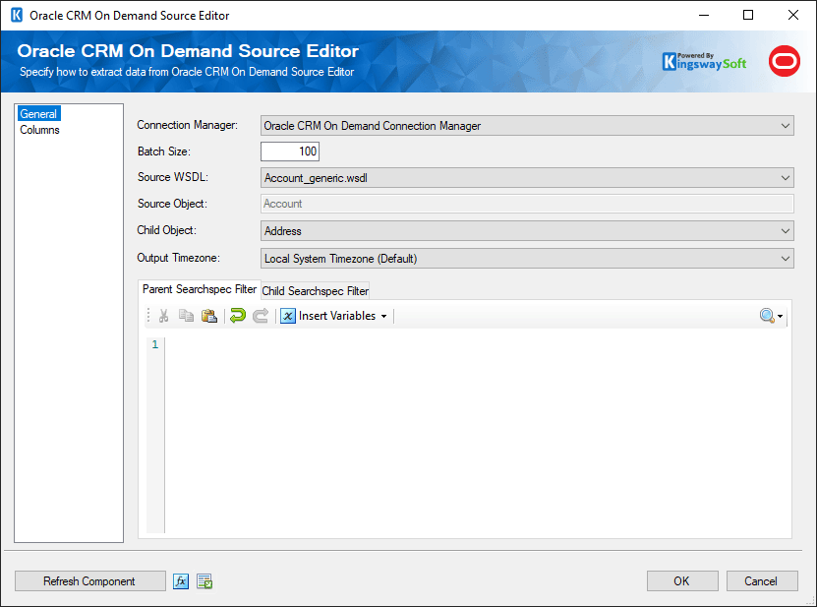The height and width of the screenshot is (607, 817).
Task: Close the Source Editor window
Action: [x=793, y=15]
